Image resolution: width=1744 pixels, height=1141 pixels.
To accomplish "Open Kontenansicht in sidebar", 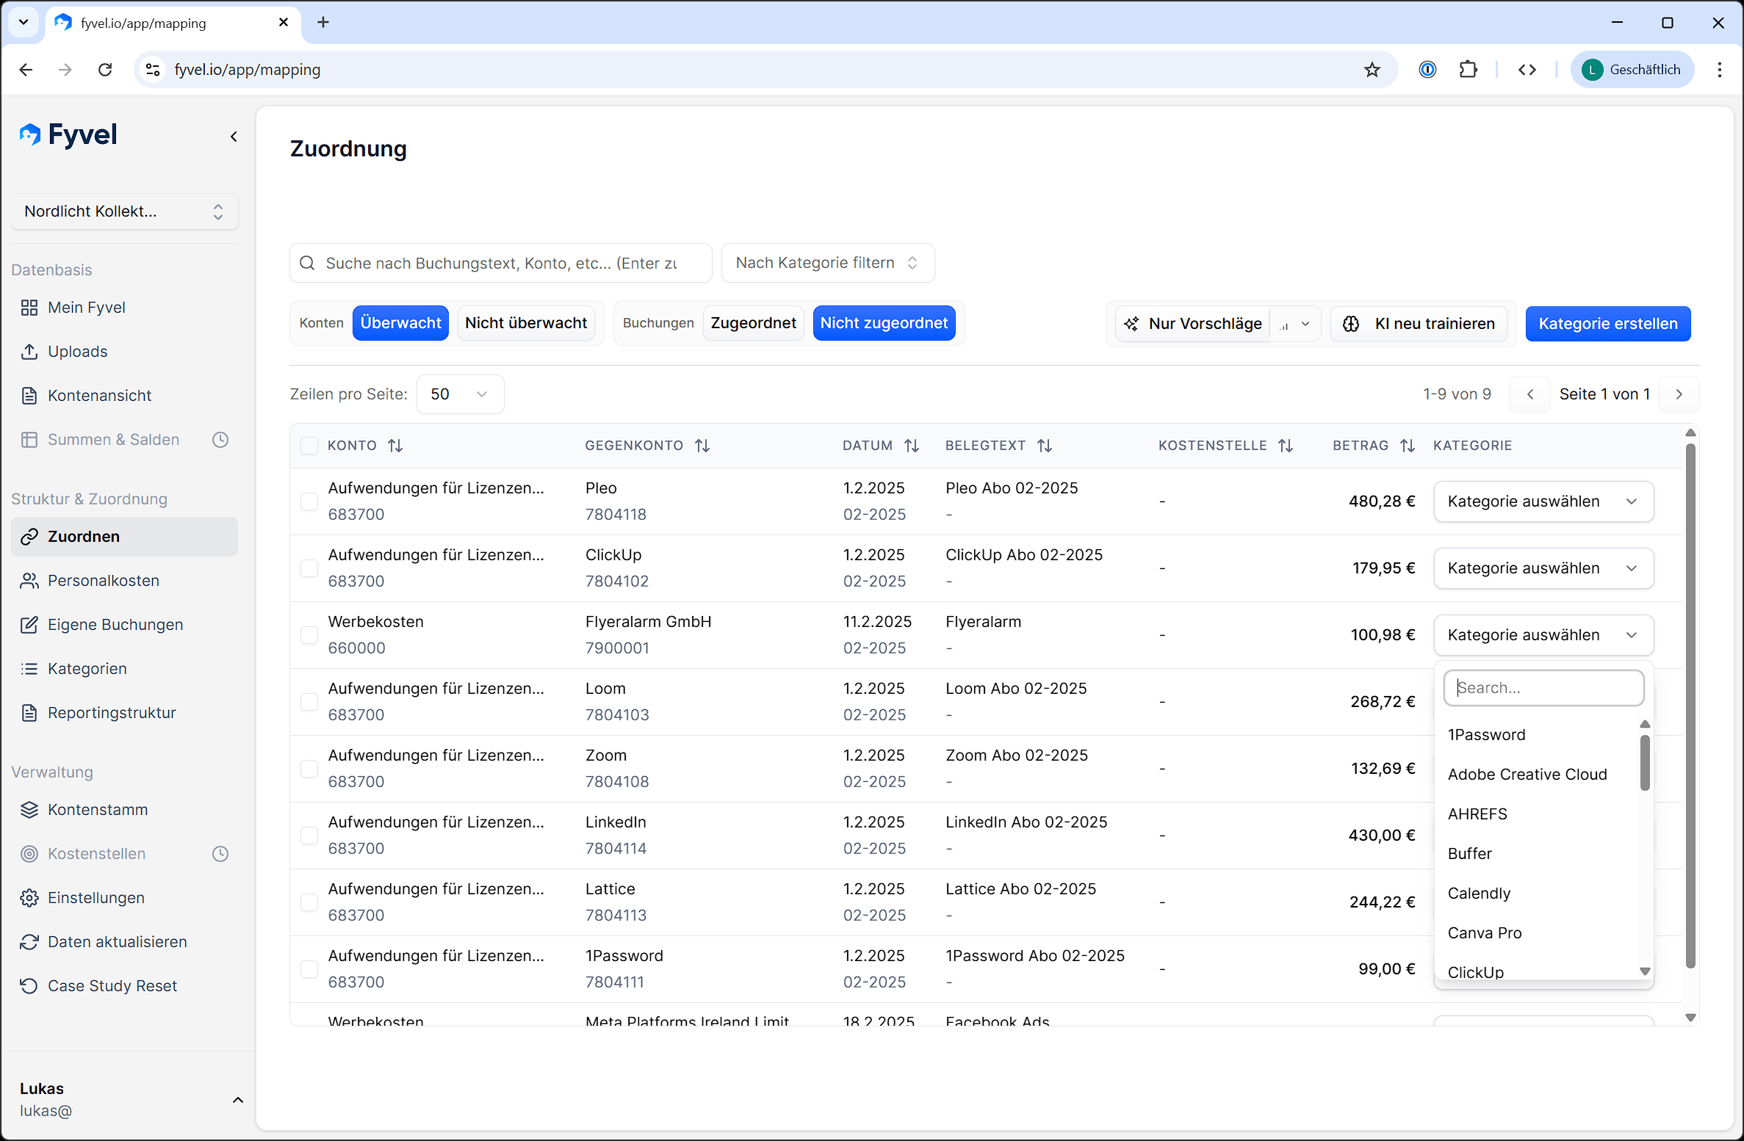I will pos(99,396).
